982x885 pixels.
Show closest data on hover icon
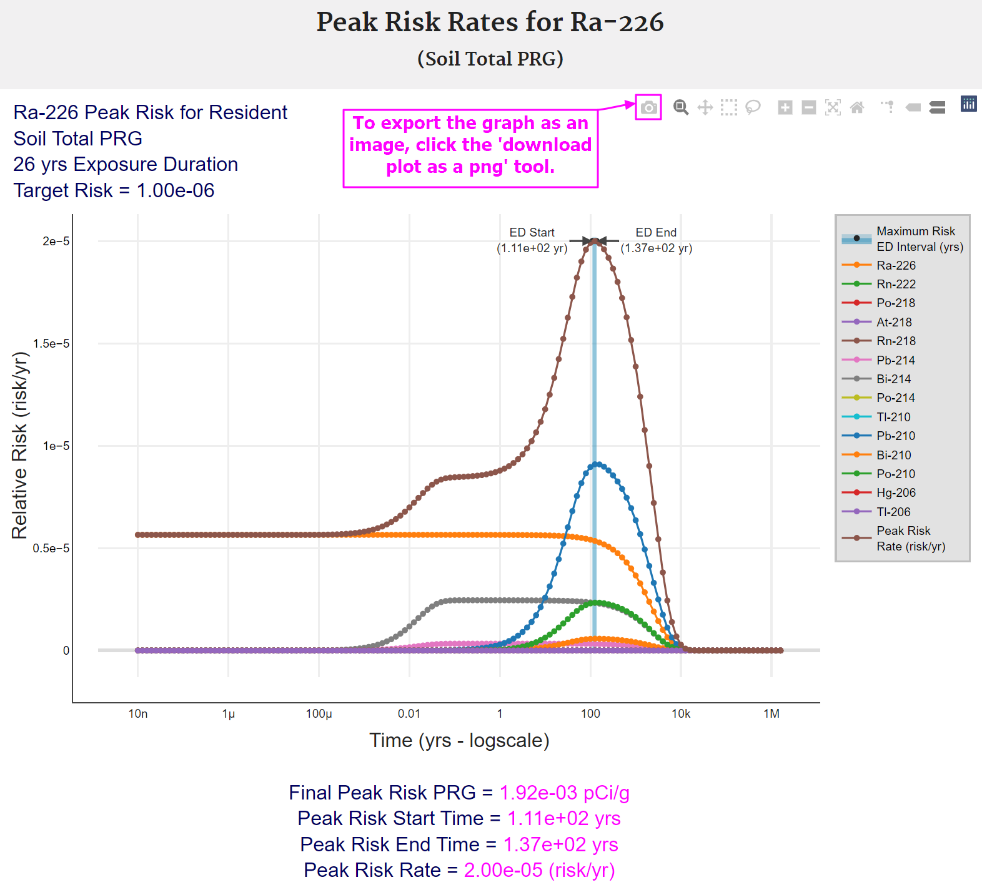pyautogui.click(x=913, y=107)
